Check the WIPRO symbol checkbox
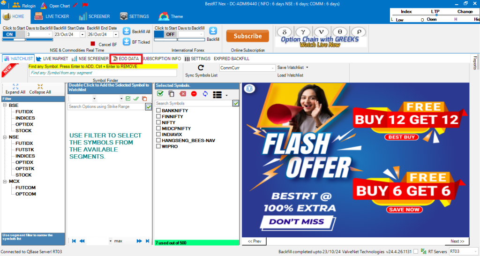The height and width of the screenshot is (256, 480). (x=158, y=146)
